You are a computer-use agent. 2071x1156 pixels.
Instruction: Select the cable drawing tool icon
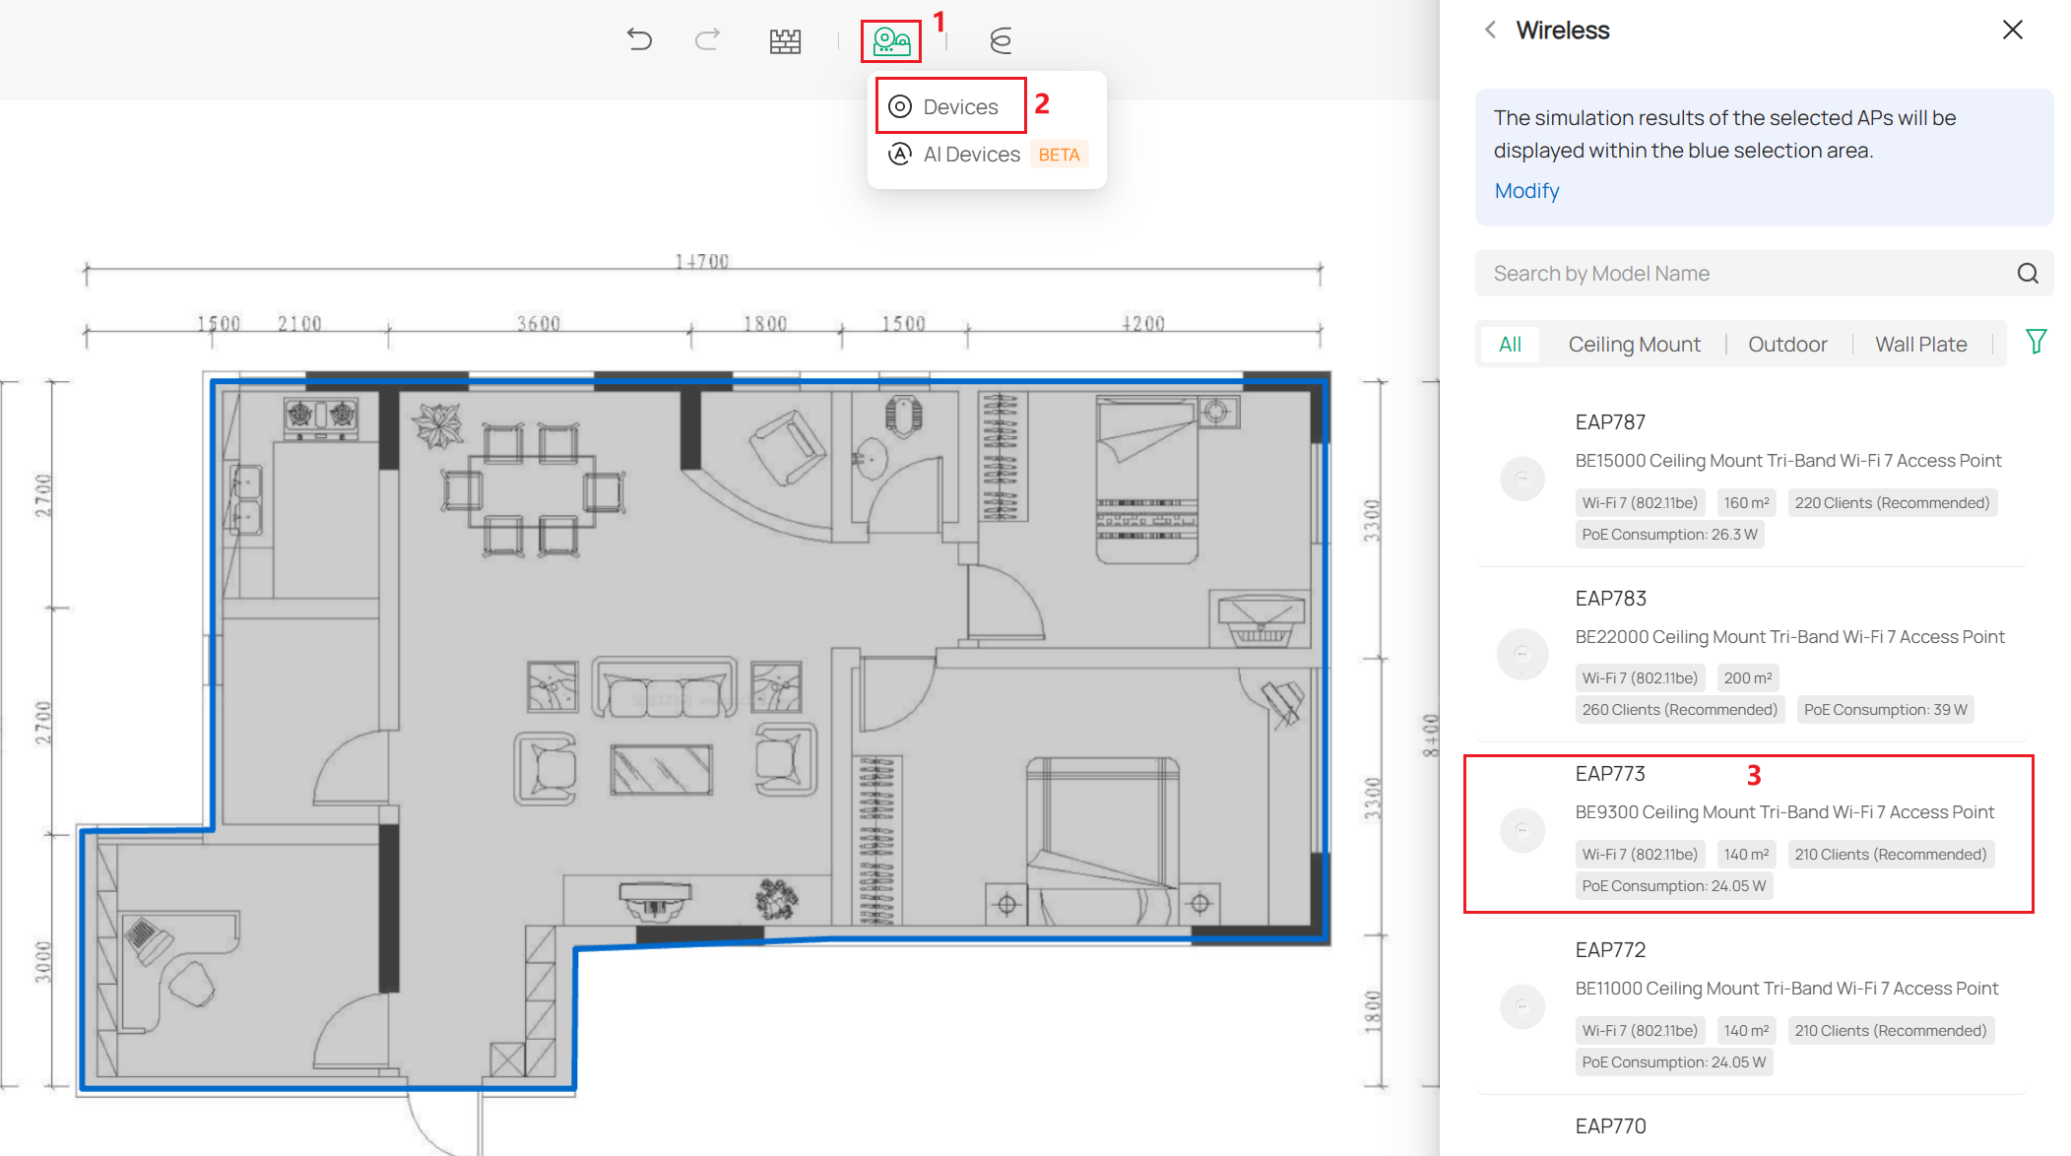click(1001, 41)
